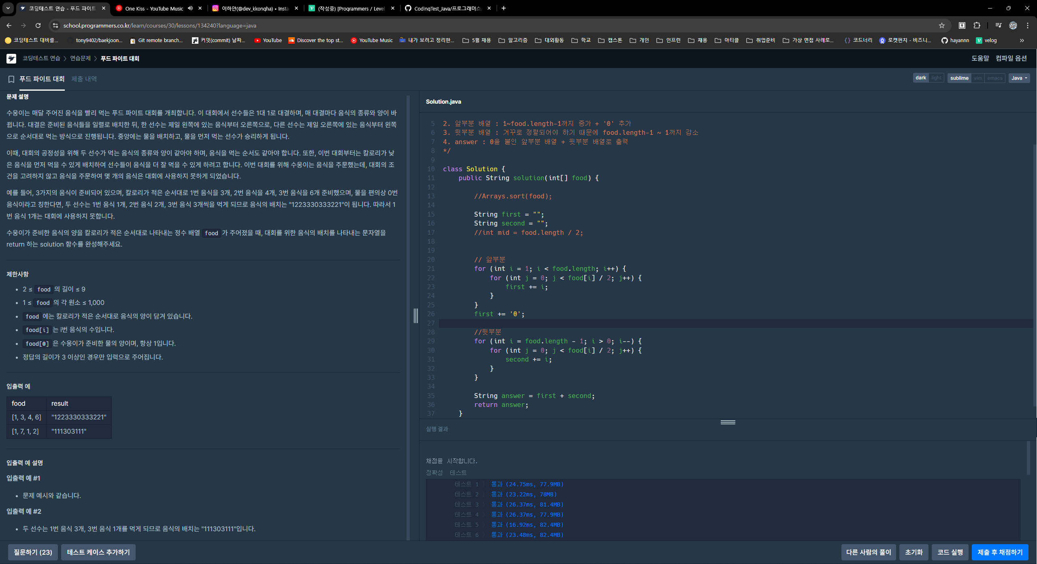Click the 질문하기 (23) button
Viewport: 1037px width, 564px height.
[33, 552]
